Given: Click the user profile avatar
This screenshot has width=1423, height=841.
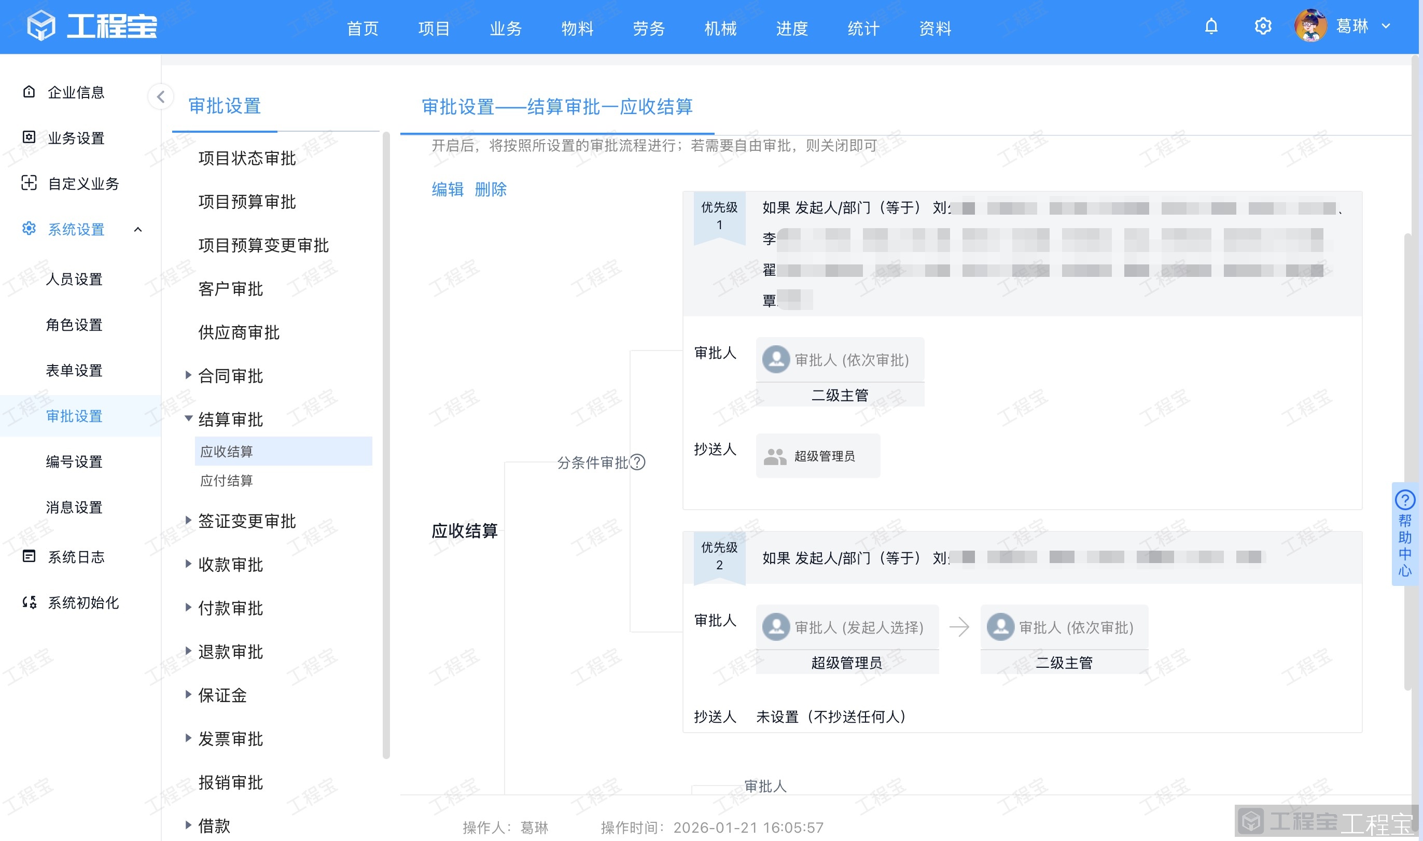Looking at the screenshot, I should tap(1313, 26).
